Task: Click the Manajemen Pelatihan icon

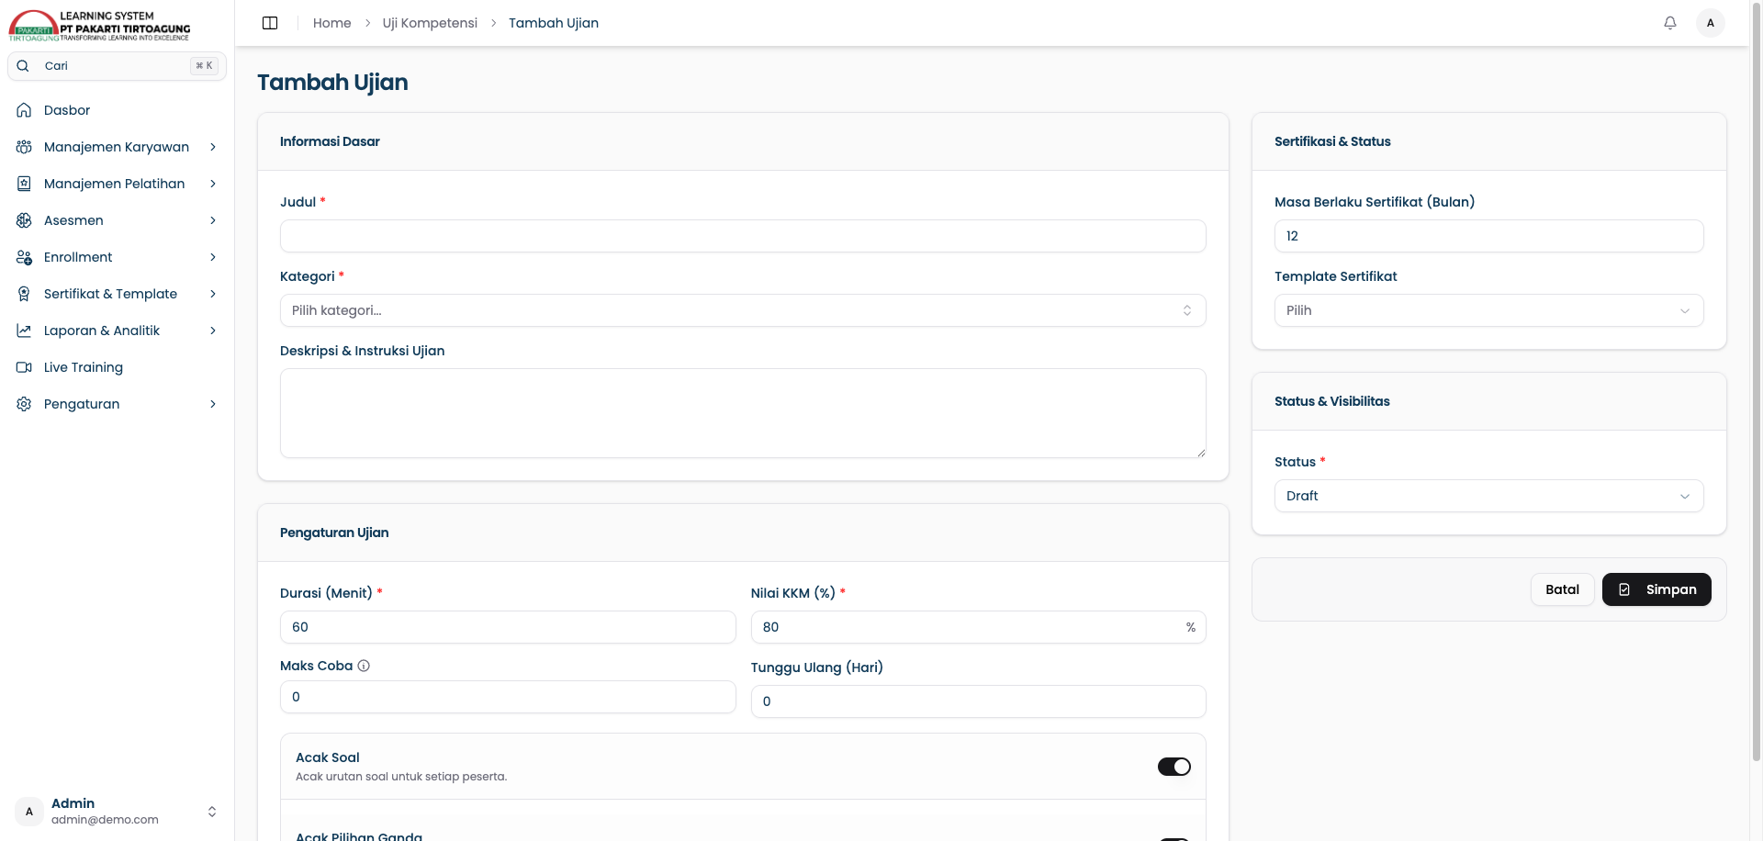Action: coord(24,184)
